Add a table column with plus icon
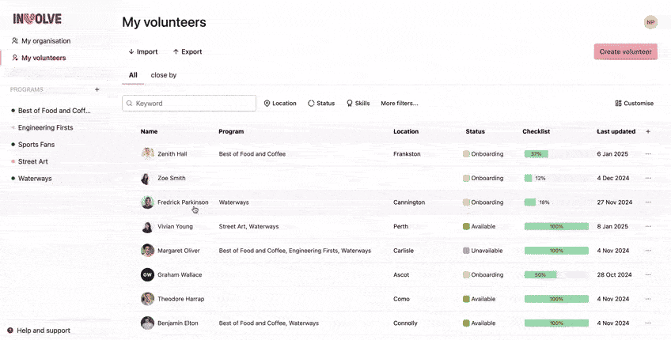The image size is (671, 340). pos(648,131)
